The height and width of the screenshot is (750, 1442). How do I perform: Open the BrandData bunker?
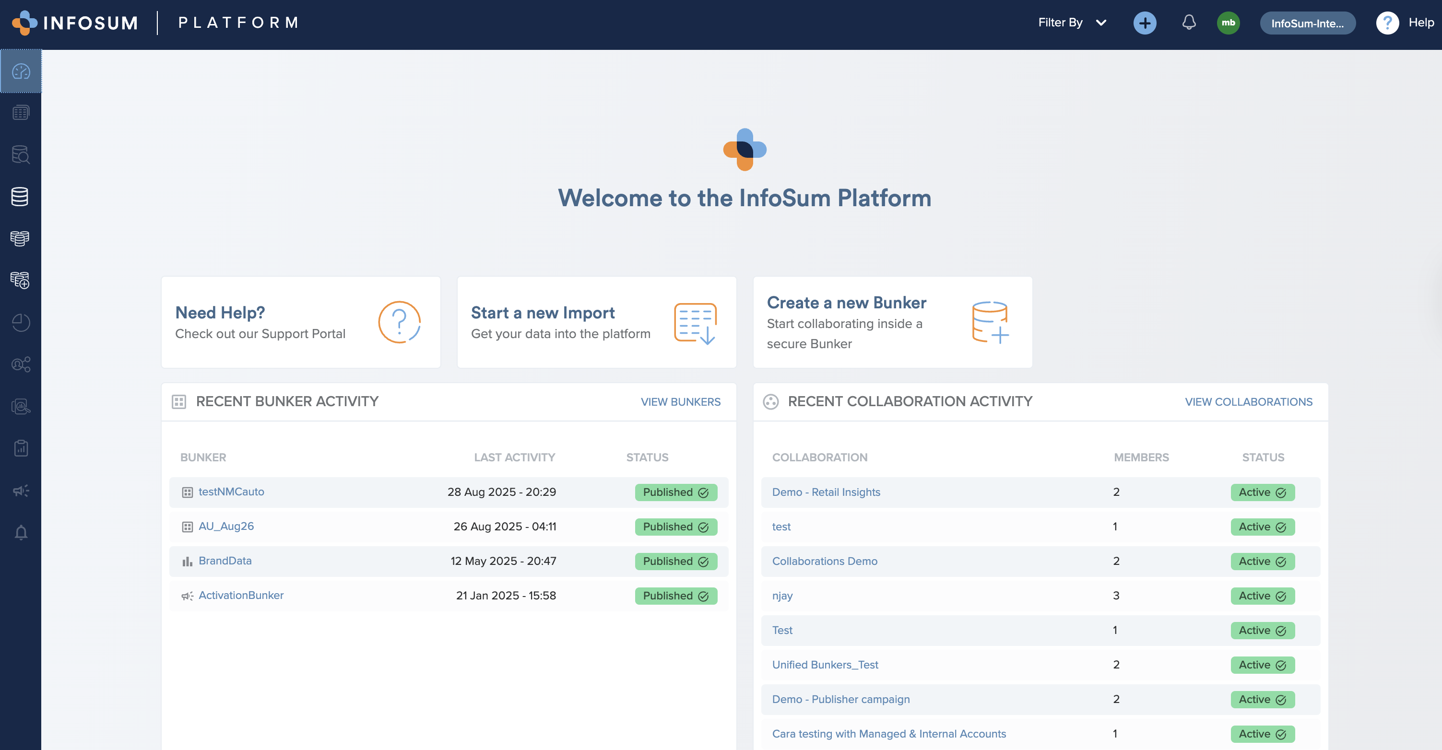point(225,560)
